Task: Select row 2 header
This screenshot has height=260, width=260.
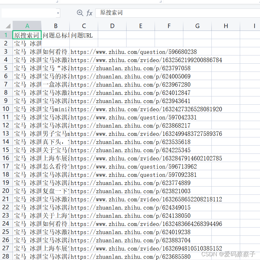Action: click(6, 43)
